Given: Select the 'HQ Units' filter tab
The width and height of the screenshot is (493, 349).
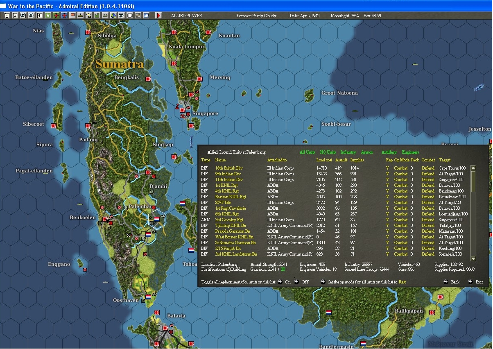Looking at the screenshot, I should tap(328, 152).
